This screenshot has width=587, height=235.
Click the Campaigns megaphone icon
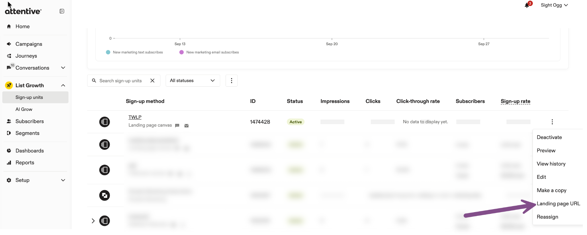[x=9, y=44]
